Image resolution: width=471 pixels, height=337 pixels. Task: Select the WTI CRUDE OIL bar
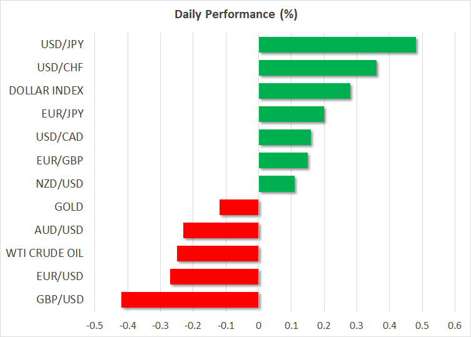pos(218,253)
